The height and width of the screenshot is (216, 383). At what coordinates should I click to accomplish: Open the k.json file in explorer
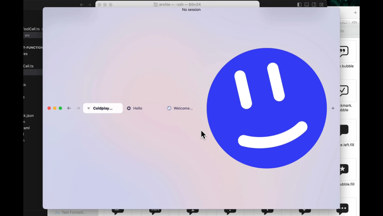[x=29, y=115]
